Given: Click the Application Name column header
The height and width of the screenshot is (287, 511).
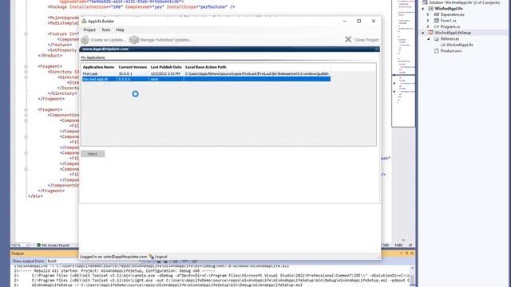Looking at the screenshot, I should (x=98, y=67).
